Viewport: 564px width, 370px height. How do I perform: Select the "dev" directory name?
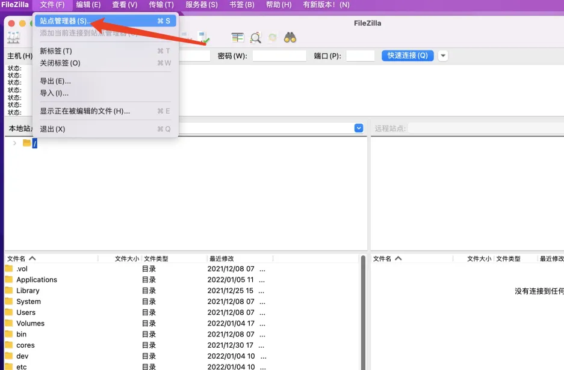coord(22,356)
